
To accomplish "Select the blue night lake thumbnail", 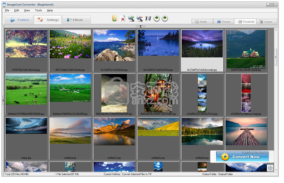I will click(x=158, y=51).
